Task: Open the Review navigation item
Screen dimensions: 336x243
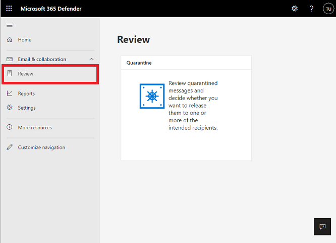Action: [50, 74]
